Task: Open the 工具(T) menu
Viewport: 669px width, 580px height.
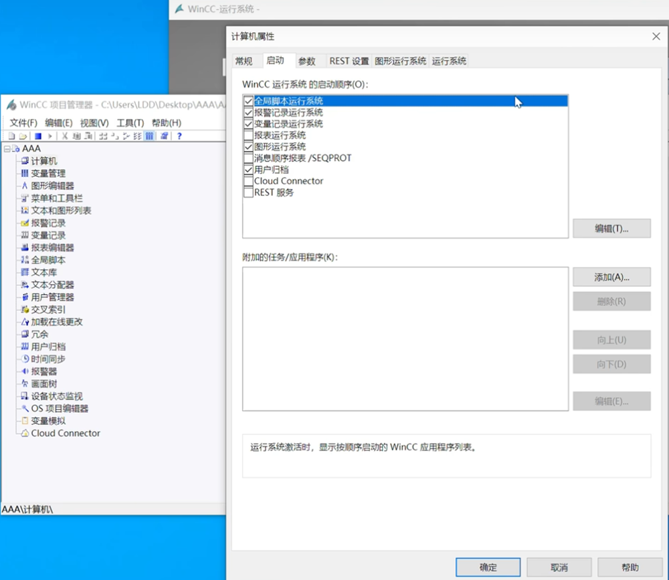Action: (x=130, y=123)
